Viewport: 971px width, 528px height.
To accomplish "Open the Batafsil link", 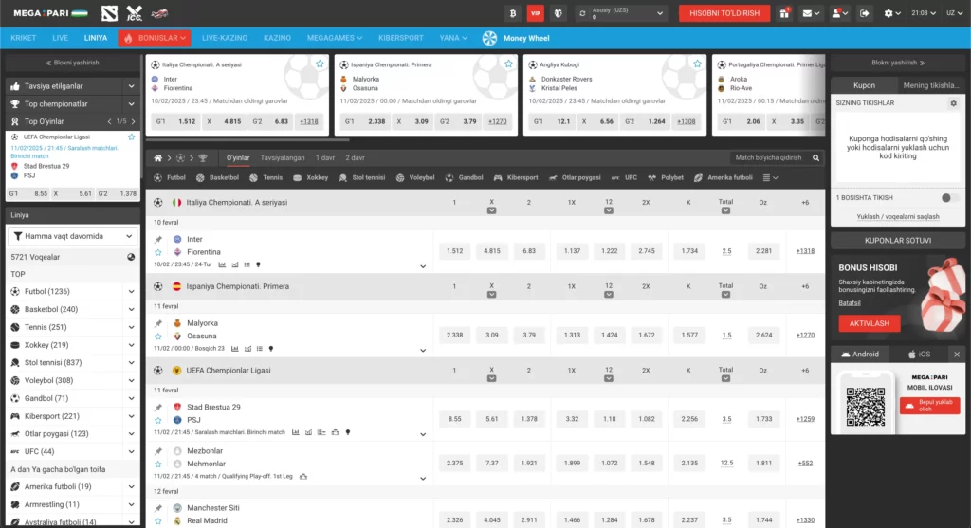I will [850, 303].
